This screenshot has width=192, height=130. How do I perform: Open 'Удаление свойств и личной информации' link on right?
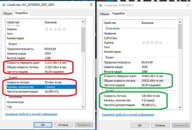128,115
